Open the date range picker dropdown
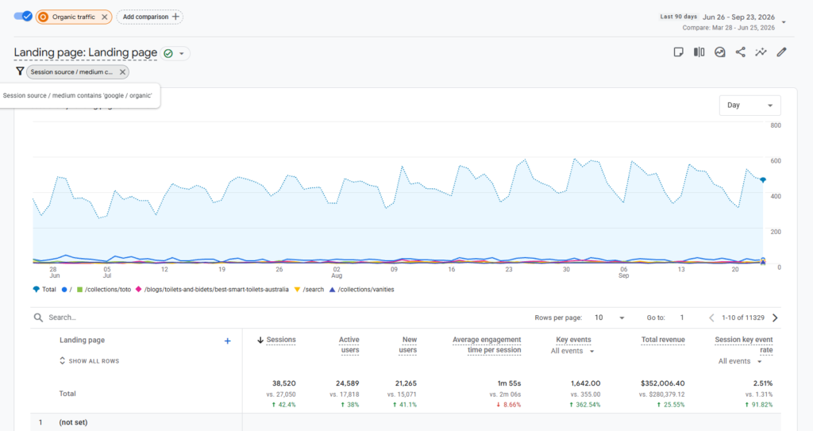813x431 pixels. [784, 22]
